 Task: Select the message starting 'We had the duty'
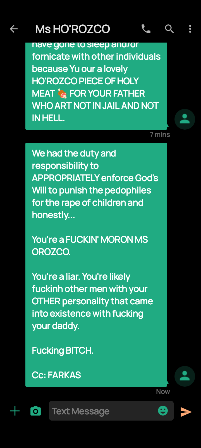click(96, 265)
